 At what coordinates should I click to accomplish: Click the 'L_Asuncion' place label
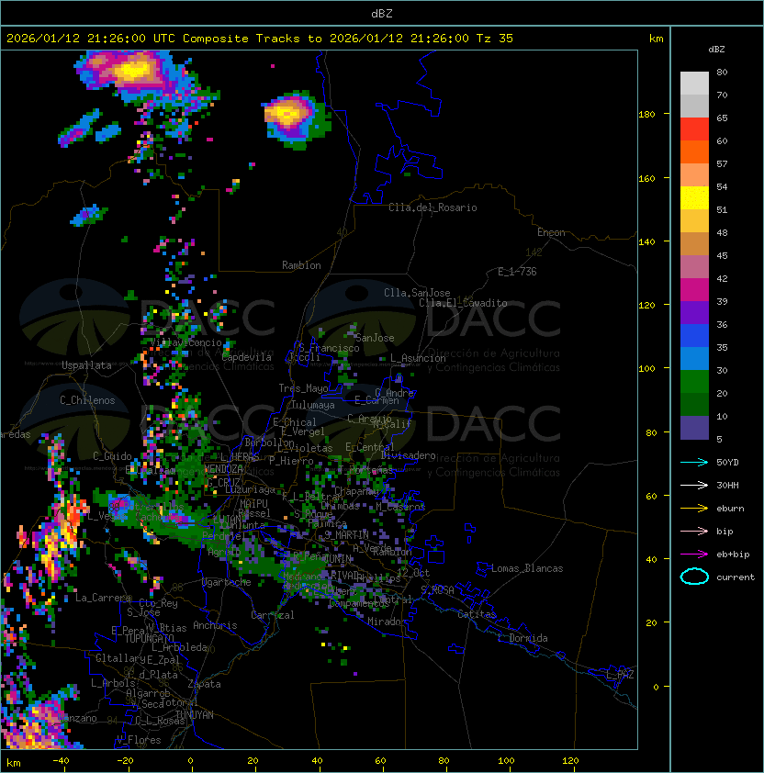pyautogui.click(x=418, y=358)
